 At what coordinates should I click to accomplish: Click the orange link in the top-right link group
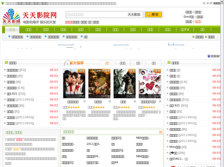tap(198, 22)
